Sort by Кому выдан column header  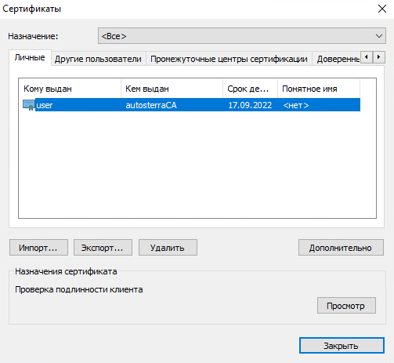(x=70, y=89)
